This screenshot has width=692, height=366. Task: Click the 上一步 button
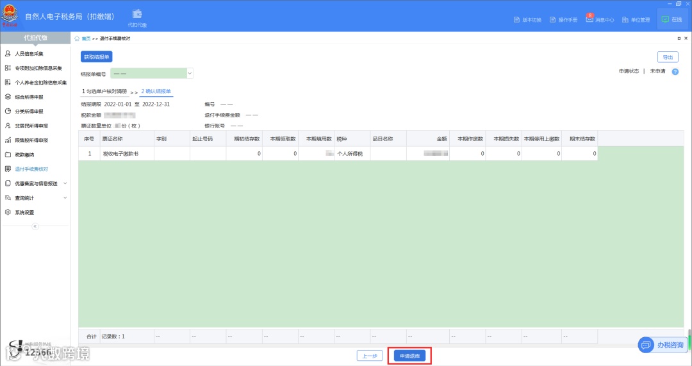(370, 356)
